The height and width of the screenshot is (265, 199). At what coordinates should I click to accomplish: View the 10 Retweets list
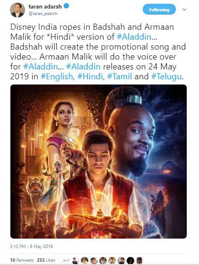22,260
